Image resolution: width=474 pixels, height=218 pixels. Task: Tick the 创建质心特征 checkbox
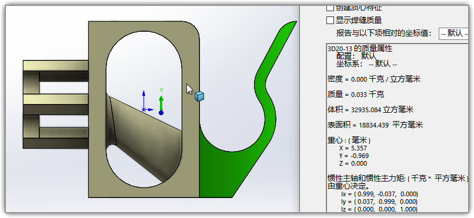coord(330,8)
